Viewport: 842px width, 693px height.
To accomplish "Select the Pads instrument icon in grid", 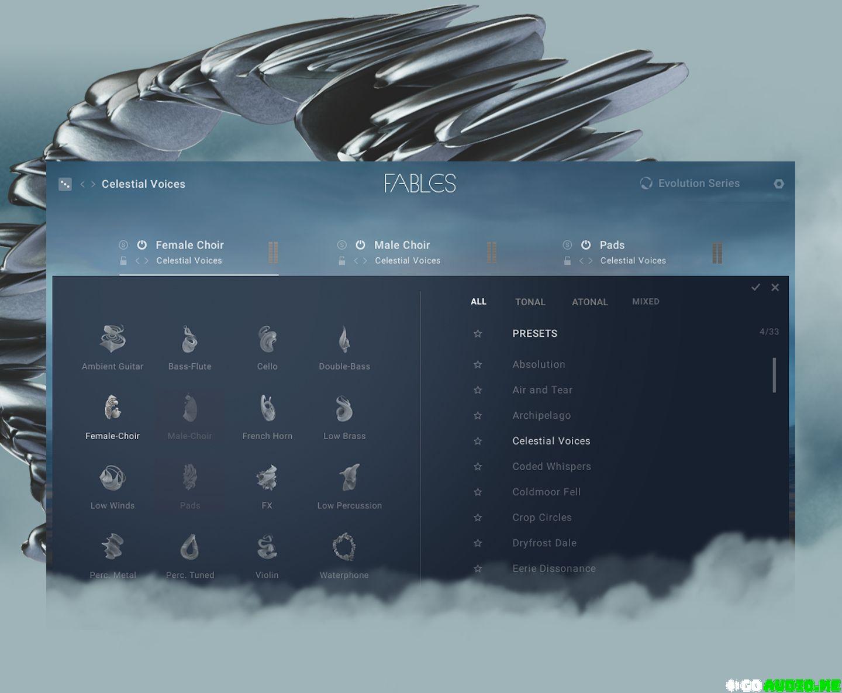I will [189, 478].
